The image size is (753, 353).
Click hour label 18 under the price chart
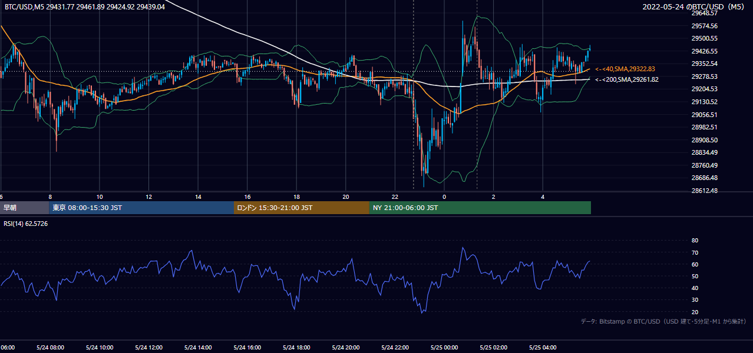[x=296, y=197]
